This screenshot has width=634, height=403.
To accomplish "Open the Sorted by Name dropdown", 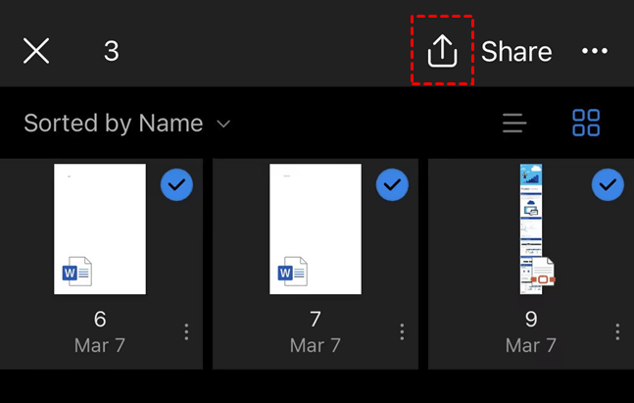I will [127, 124].
